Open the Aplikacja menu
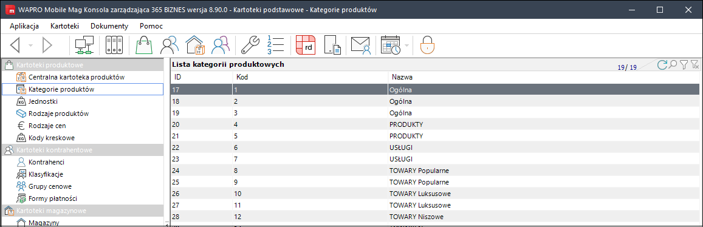Screen dimensions: 703x227 pyautogui.click(x=24, y=26)
